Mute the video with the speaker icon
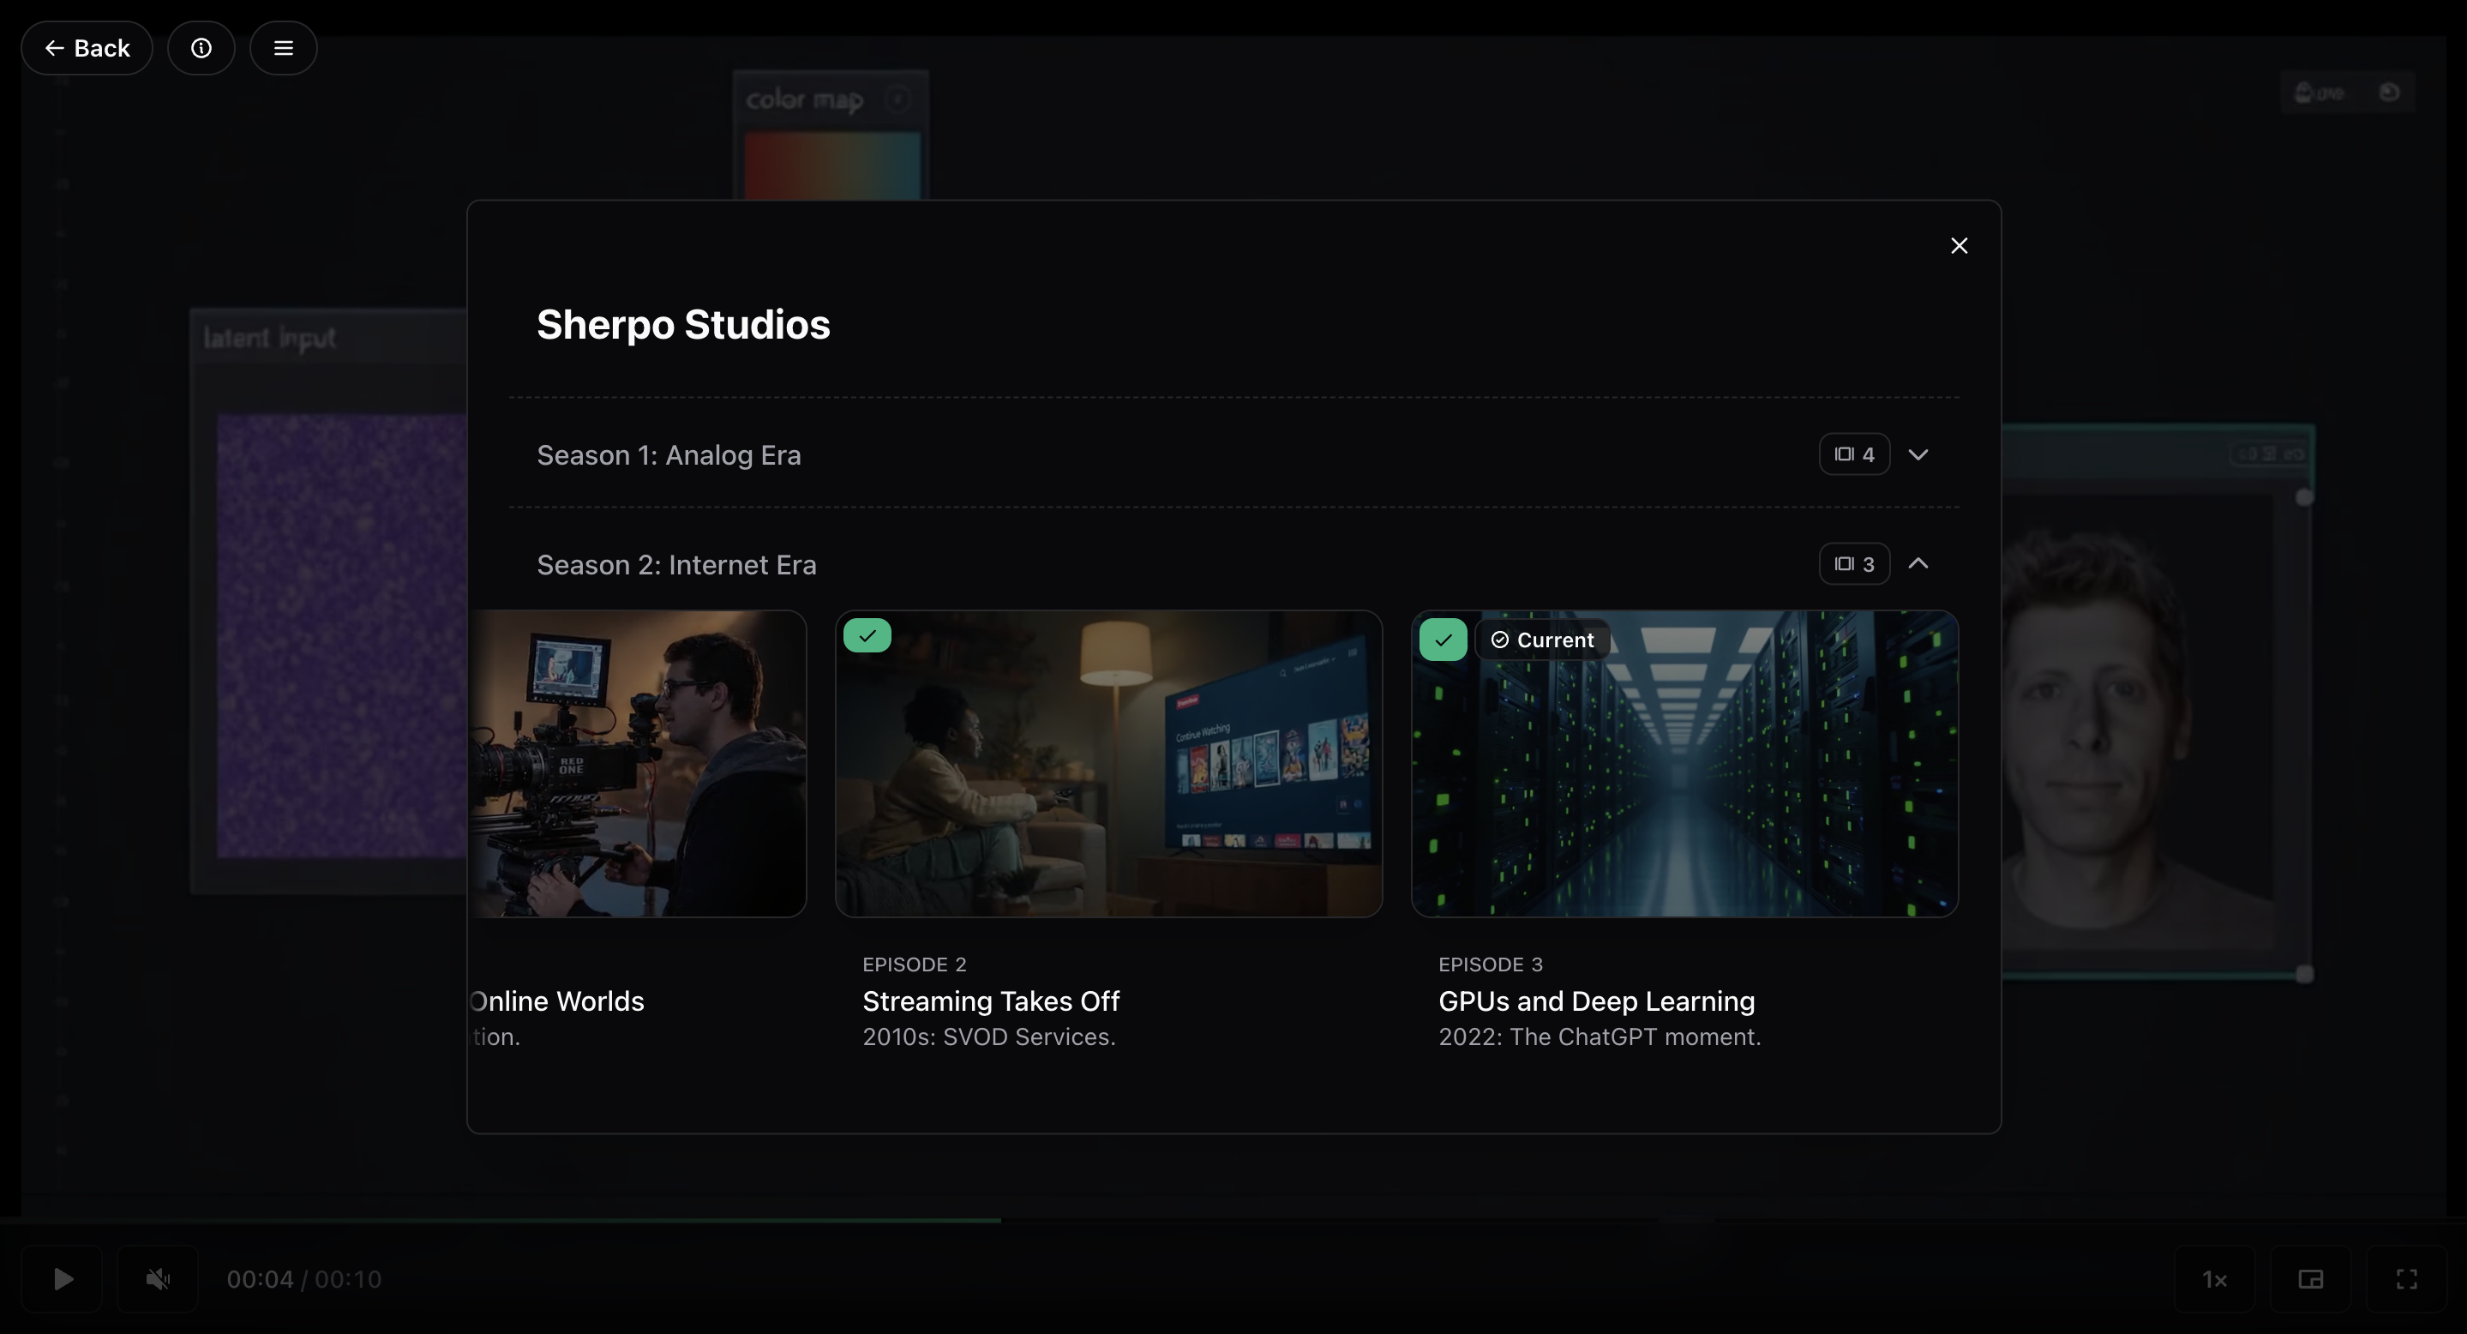Viewport: 2467px width, 1334px height. [x=157, y=1278]
